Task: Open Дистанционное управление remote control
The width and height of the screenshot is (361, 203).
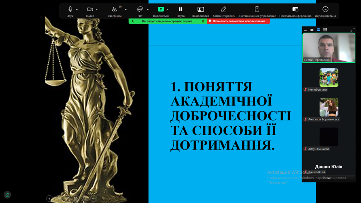Action: click(257, 9)
